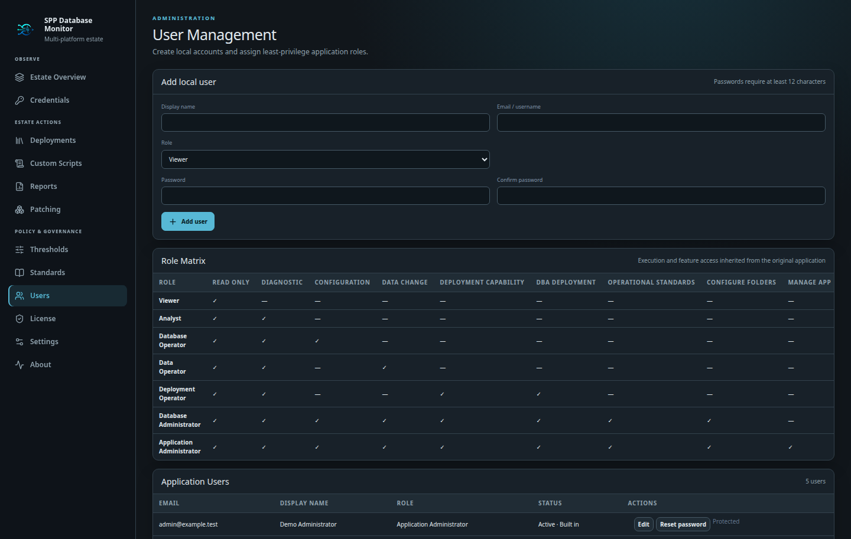Click the Settings toggle icon

[x=20, y=342]
